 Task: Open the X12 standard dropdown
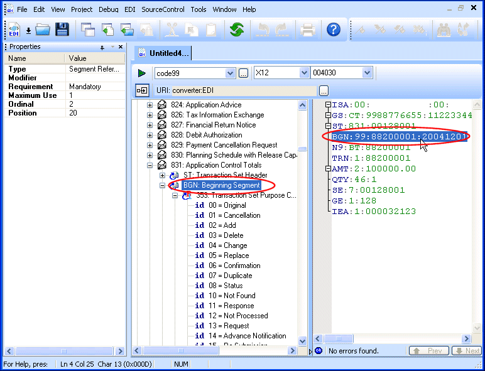point(303,73)
